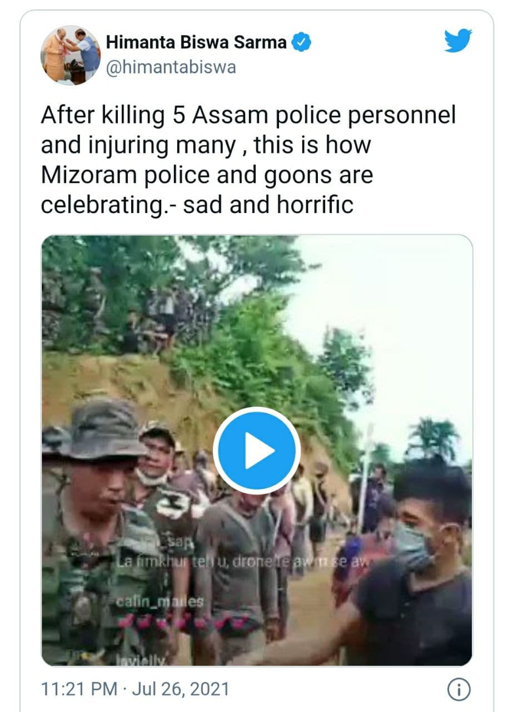Image resolution: width=513 pixels, height=712 pixels.
Task: Open the @himantabiswa handle link
Action: click(x=171, y=67)
